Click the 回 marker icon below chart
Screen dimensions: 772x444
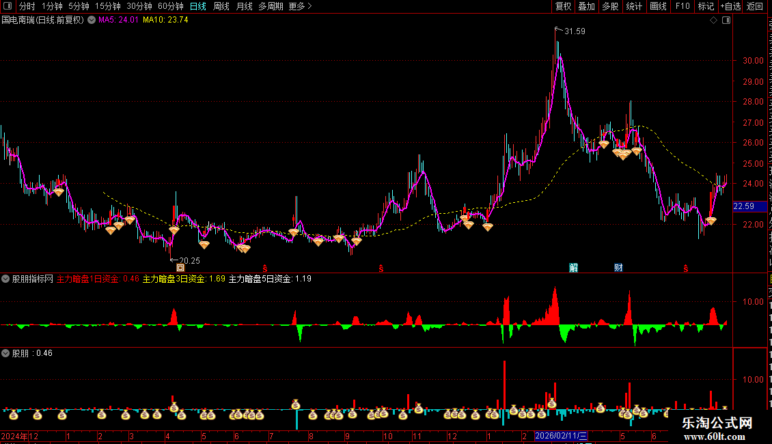180,268
